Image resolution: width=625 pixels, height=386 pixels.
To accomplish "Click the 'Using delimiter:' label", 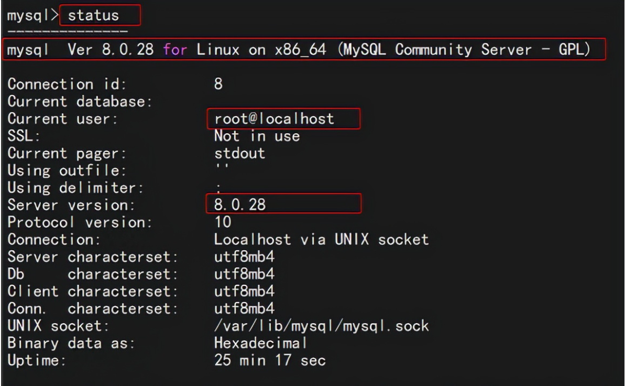I will point(76,188).
